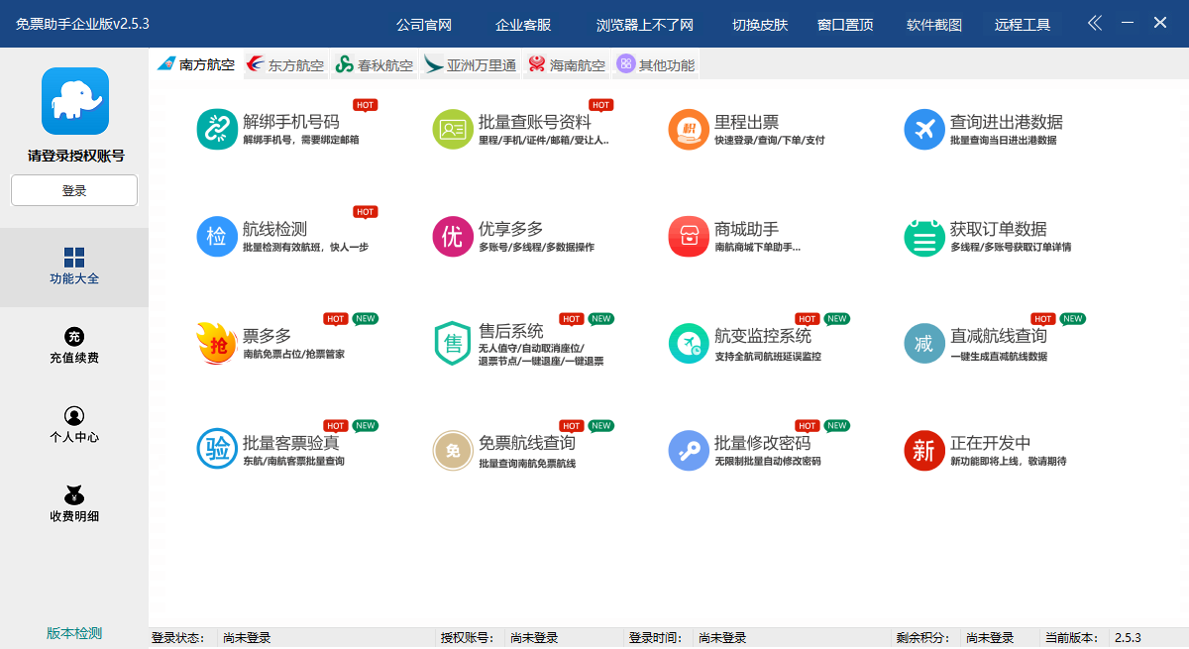Select the 商城助手 shop icon
The width and height of the screenshot is (1189, 649).
(689, 237)
